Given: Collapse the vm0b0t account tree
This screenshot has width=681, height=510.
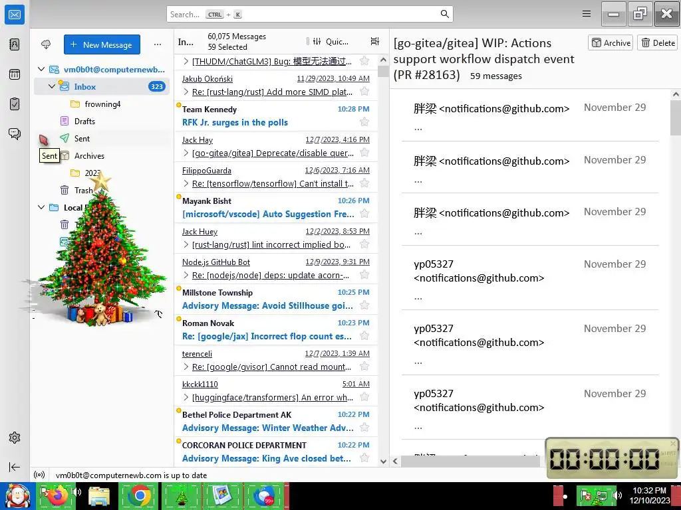Looking at the screenshot, I should (41, 69).
